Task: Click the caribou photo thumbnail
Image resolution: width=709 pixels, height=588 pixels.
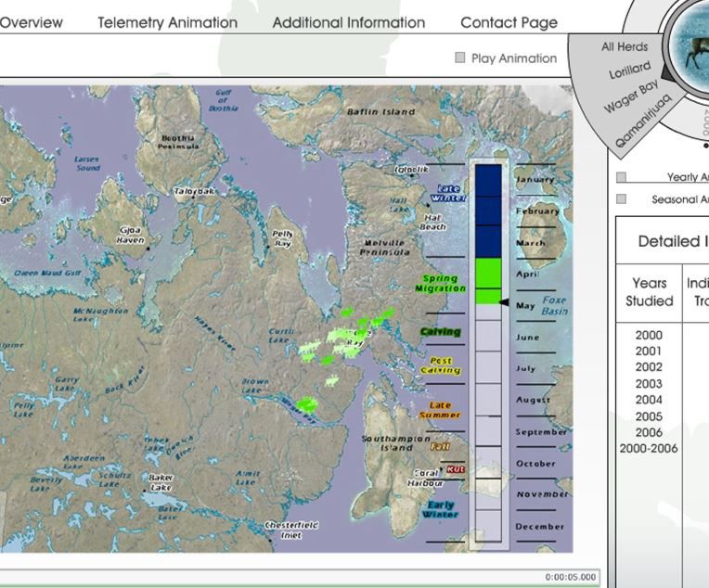Action: 690,47
